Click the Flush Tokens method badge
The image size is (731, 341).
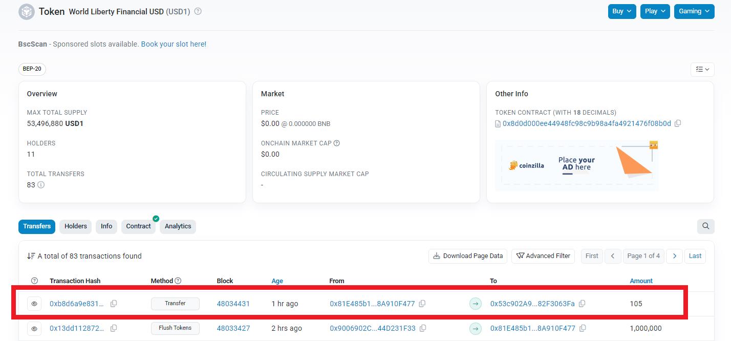click(x=175, y=328)
